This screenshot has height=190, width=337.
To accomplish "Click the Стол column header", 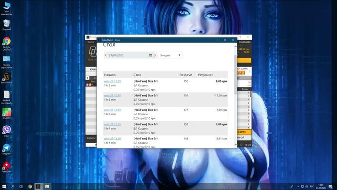I will pyautogui.click(x=137, y=75).
